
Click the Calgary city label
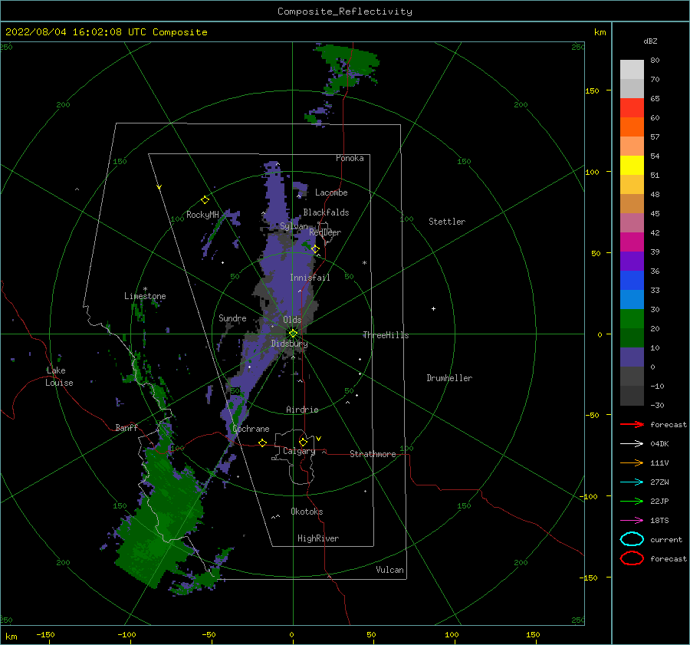(x=299, y=451)
